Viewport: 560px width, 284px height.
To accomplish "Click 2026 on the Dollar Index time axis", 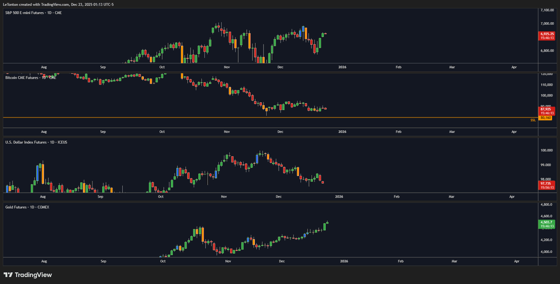I will tap(339, 197).
